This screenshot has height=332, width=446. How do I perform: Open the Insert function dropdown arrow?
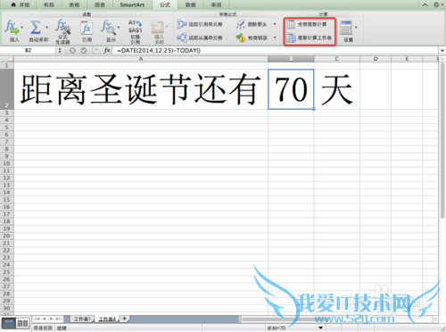(x=22, y=28)
